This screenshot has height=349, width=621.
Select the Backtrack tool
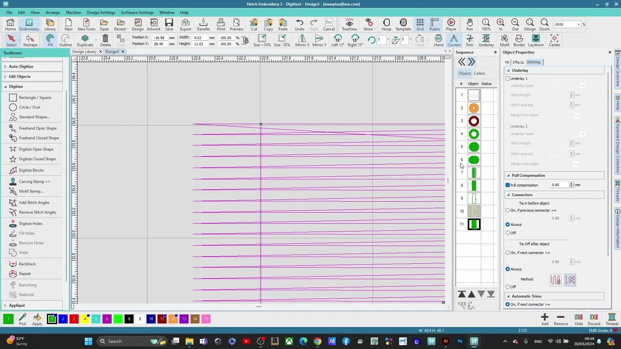click(x=27, y=264)
